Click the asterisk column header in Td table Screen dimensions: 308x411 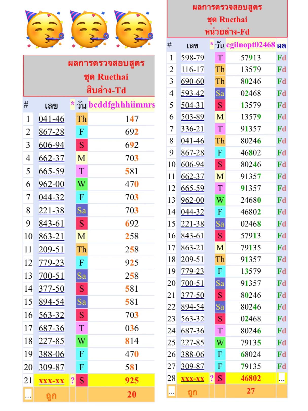[x=72, y=105]
